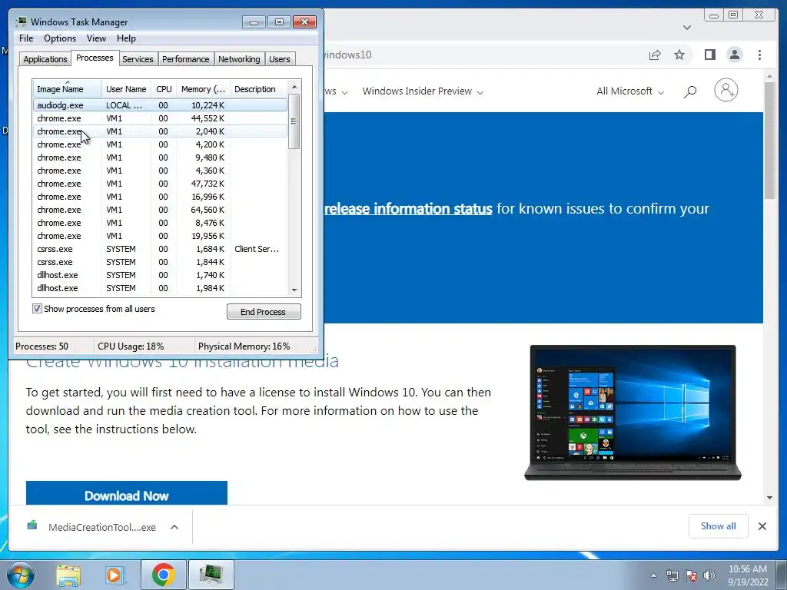Click the network tray icon
The width and height of the screenshot is (787, 590).
[672, 575]
